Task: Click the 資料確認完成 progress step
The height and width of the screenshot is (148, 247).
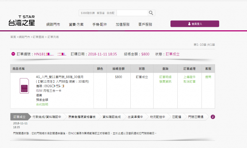Action: [112, 117]
